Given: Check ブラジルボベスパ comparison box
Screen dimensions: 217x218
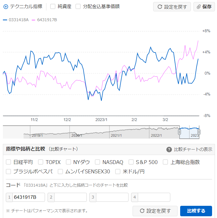Looking at the screenshot, I should click(8, 172).
